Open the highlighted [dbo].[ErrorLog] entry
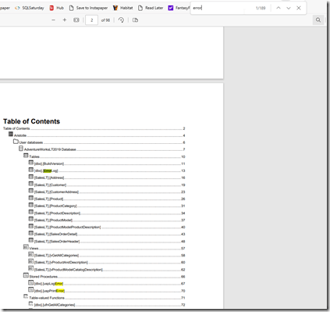 [x=46, y=170]
